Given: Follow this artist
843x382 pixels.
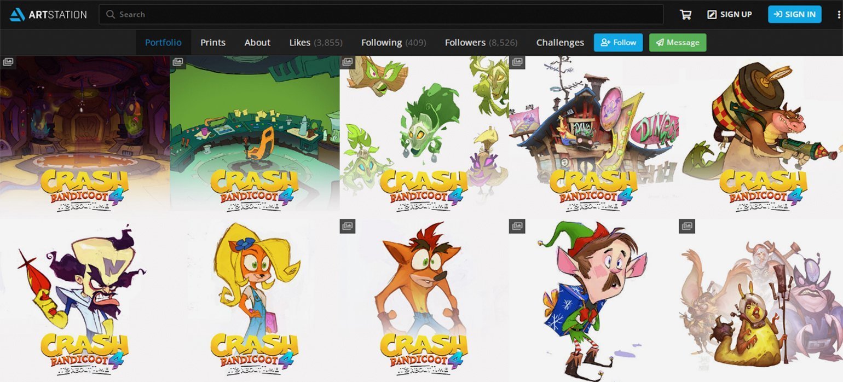Looking at the screenshot, I should [618, 43].
